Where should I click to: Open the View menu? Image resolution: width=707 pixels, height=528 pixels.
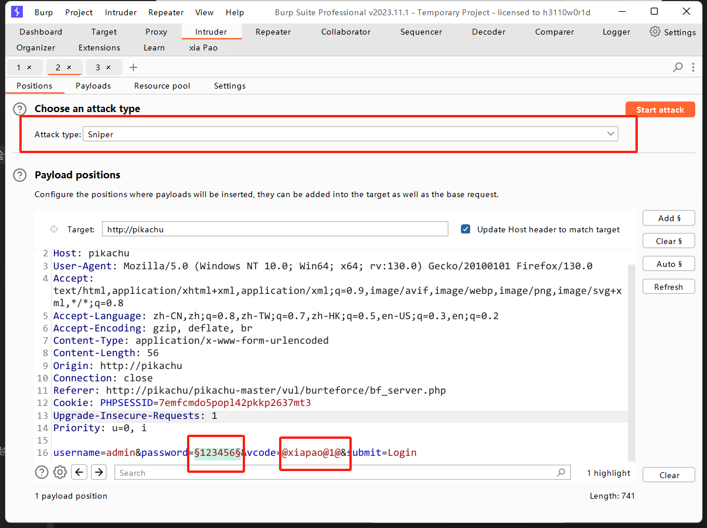(x=205, y=12)
